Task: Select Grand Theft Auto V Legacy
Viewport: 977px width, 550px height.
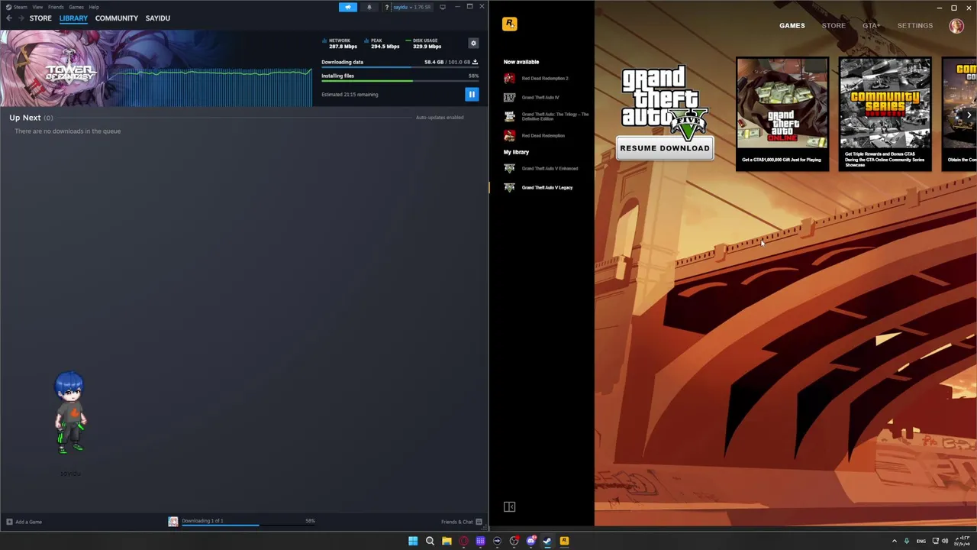Action: pyautogui.click(x=547, y=187)
